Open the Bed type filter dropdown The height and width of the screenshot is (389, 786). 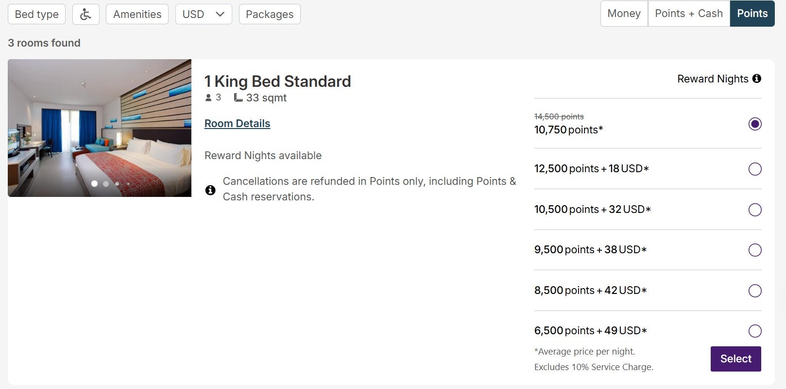click(36, 14)
